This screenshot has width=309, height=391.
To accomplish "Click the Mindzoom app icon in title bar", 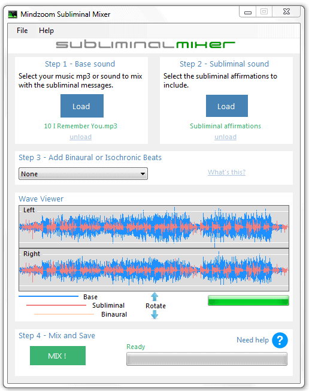I will click(x=13, y=14).
